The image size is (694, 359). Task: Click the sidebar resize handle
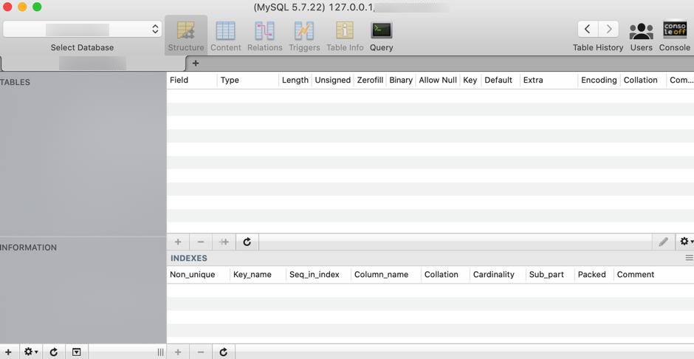(161, 352)
